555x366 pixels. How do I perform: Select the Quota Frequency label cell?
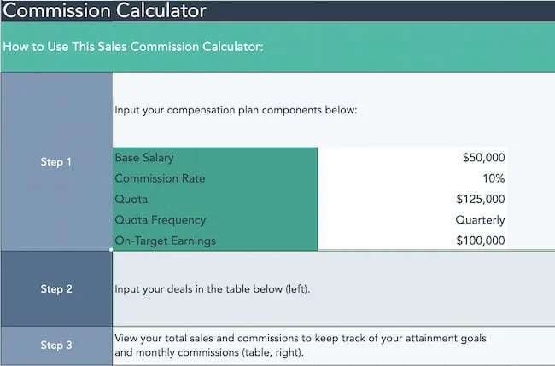pos(214,220)
